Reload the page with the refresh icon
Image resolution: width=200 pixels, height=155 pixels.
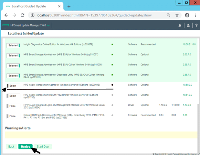[23, 15]
